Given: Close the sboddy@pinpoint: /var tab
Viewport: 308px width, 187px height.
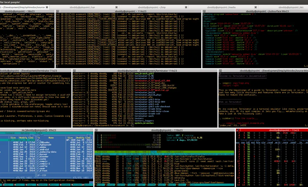Looking at the screenshot, I should coord(117,7).
